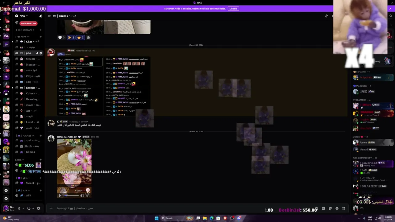Open the Windows Start button
The height and width of the screenshot is (222, 395).
click(x=156, y=218)
